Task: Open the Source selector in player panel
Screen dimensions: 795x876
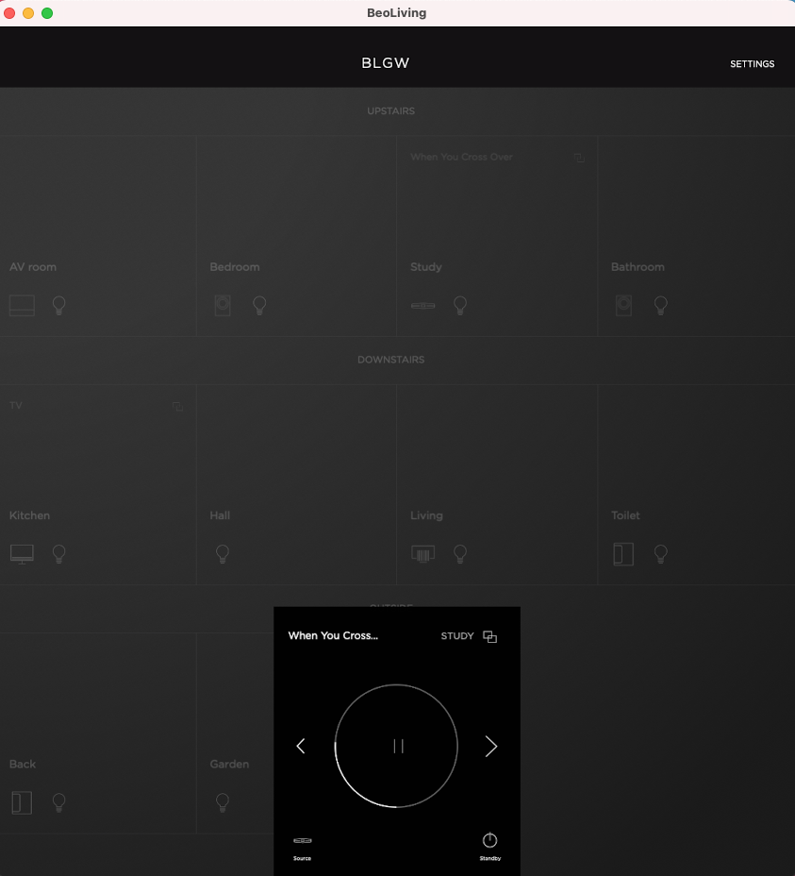Action: (x=302, y=843)
